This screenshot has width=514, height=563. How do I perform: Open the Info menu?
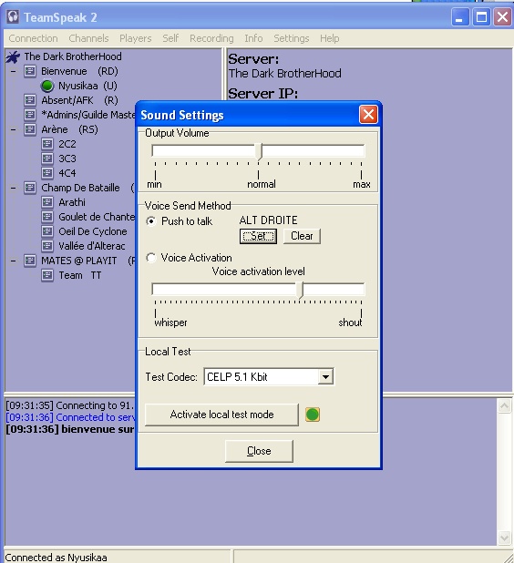pyautogui.click(x=253, y=38)
